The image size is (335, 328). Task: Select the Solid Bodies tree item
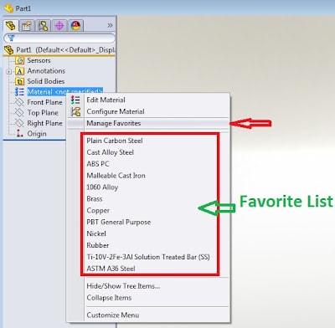(46, 81)
